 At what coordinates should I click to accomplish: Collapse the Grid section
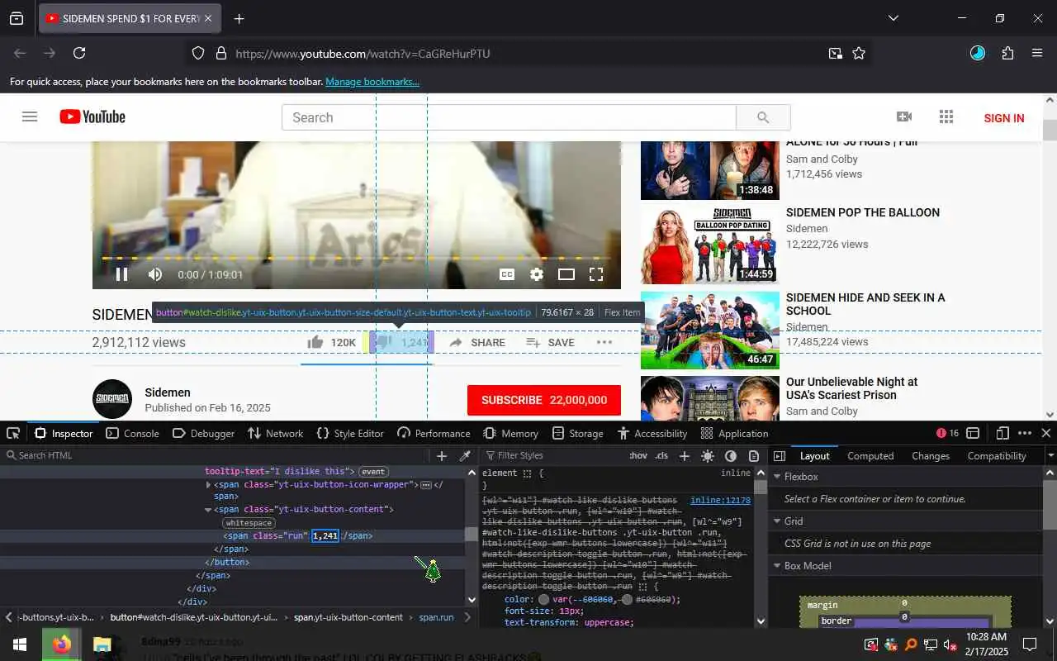[x=776, y=521]
